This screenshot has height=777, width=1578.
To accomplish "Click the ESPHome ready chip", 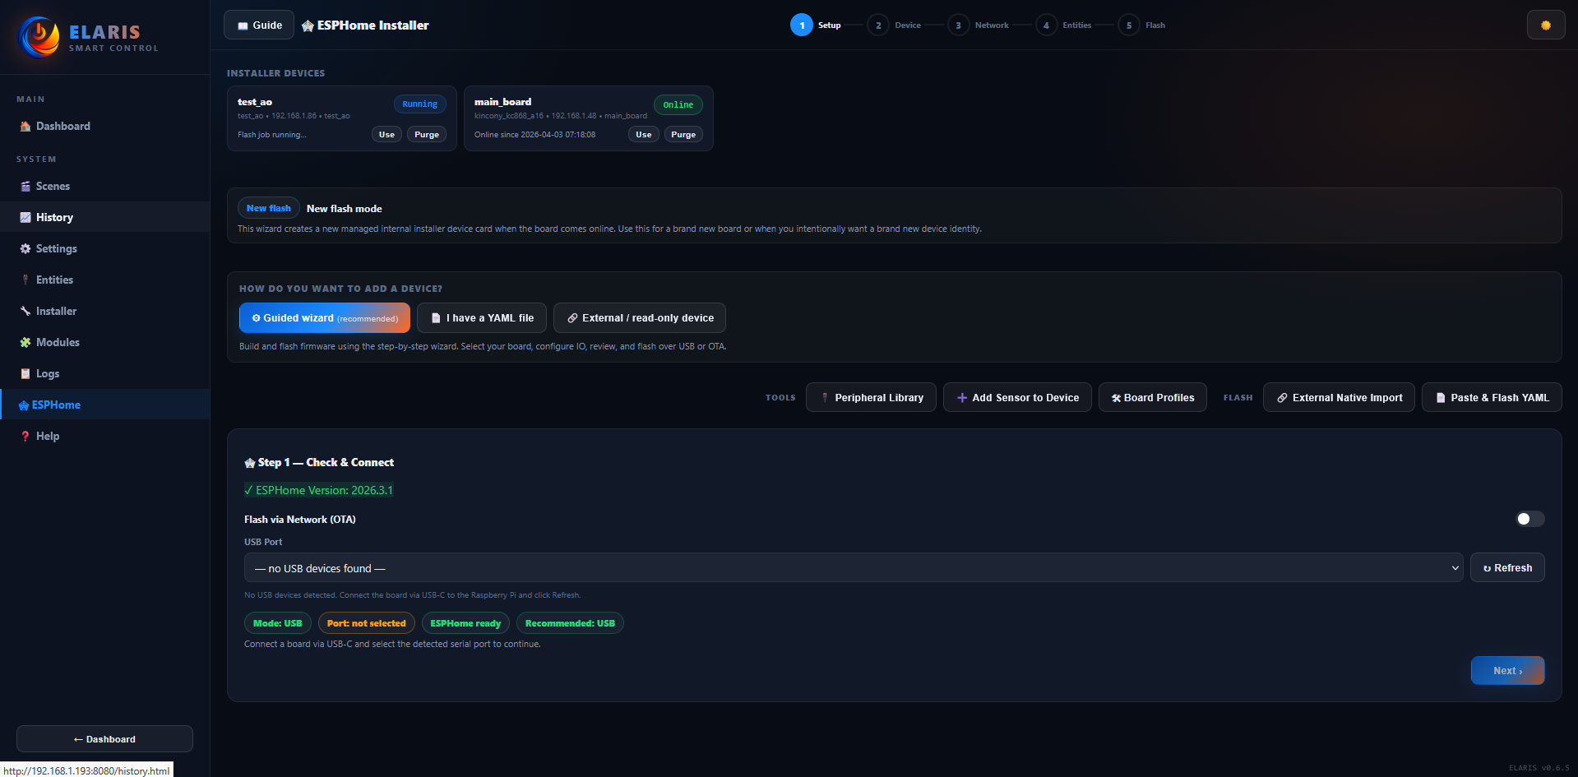I will [465, 623].
